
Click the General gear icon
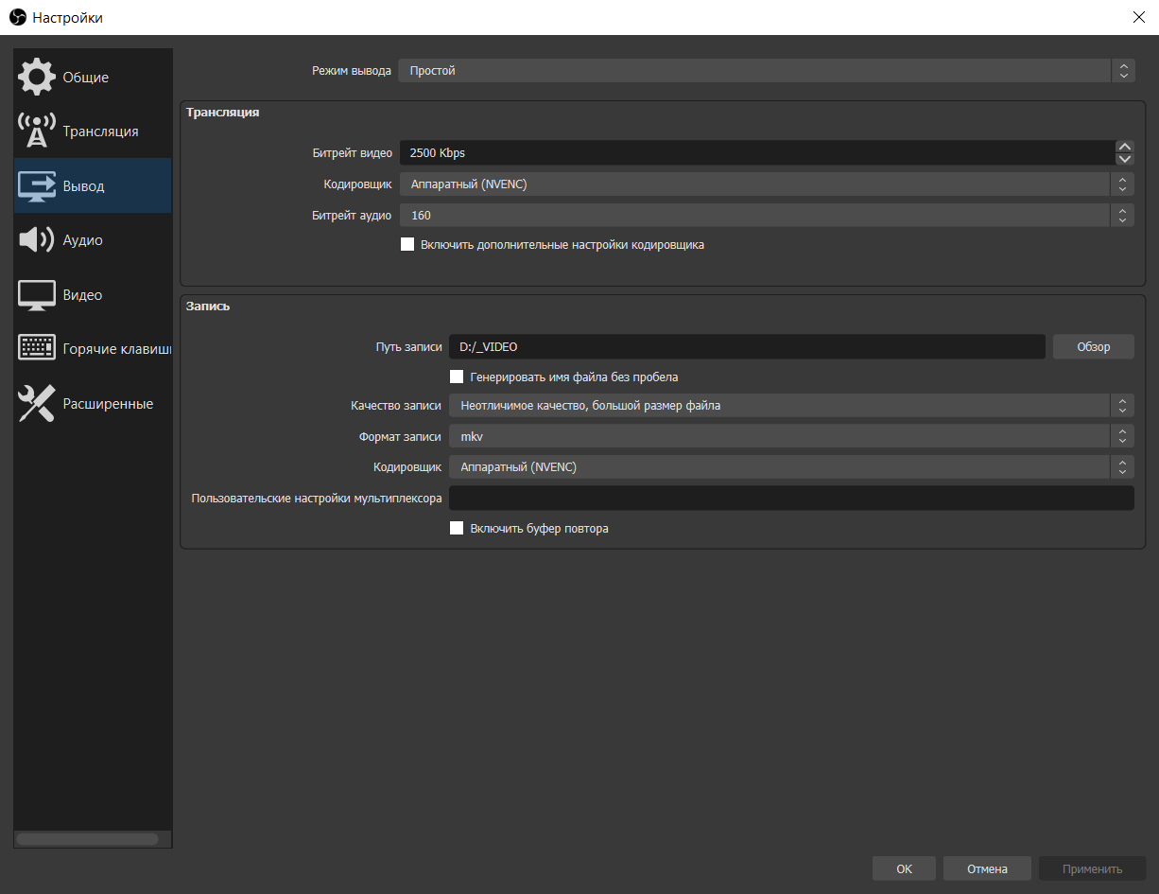37,77
